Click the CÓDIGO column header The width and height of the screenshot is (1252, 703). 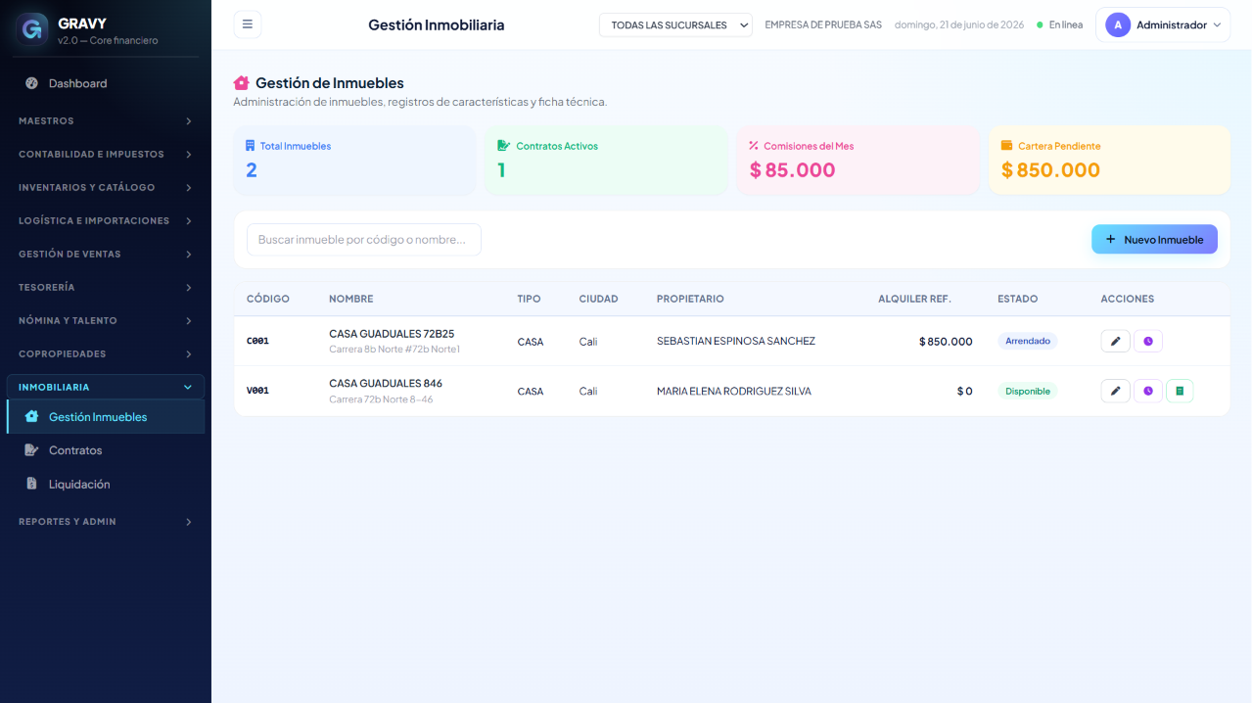click(268, 299)
